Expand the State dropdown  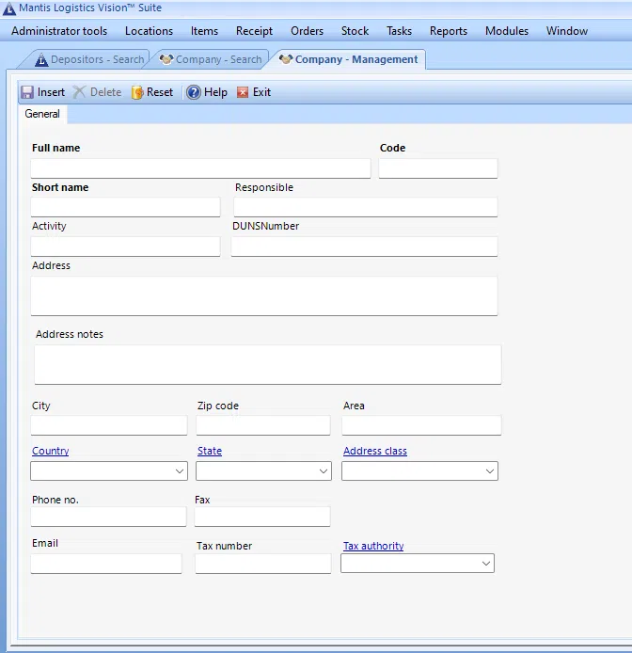(324, 470)
